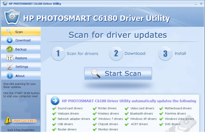Click 'Network adapter drivers' text
Viewport: 205px width, 137px height.
[x=74, y=119]
